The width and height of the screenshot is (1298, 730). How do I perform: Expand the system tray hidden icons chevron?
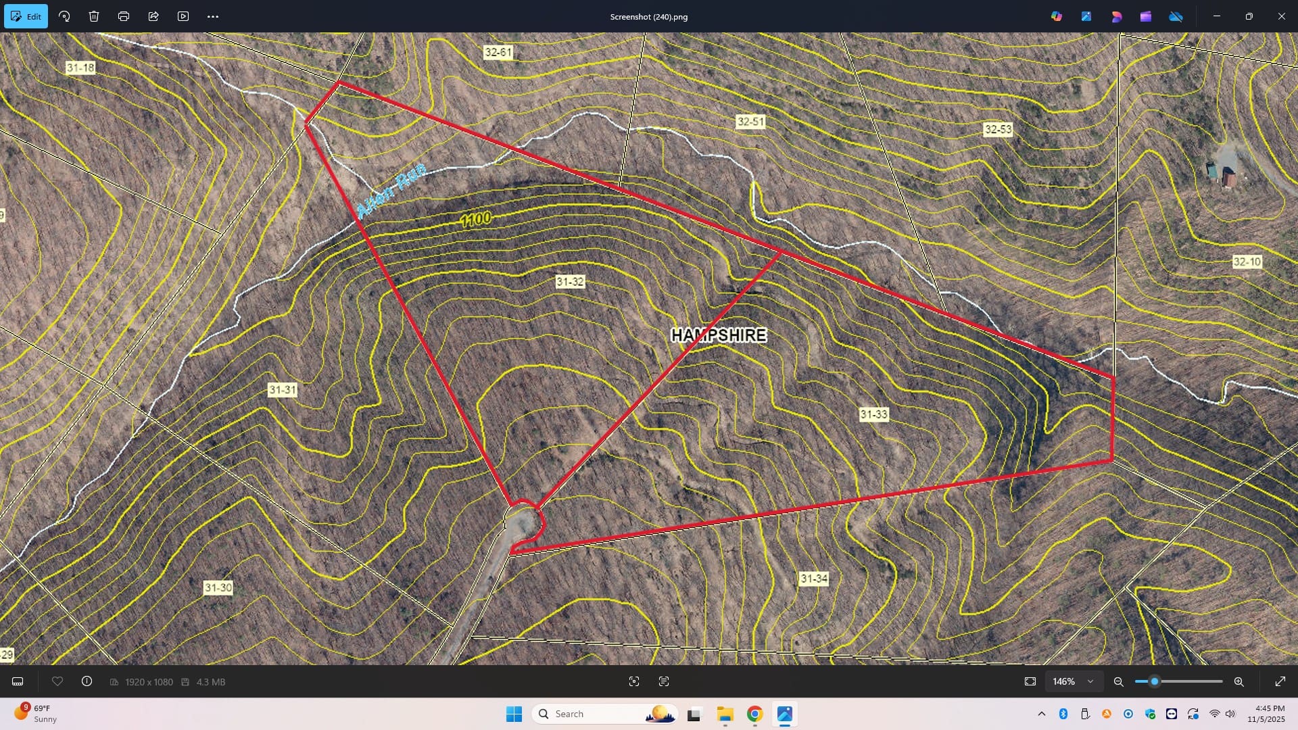point(1042,714)
